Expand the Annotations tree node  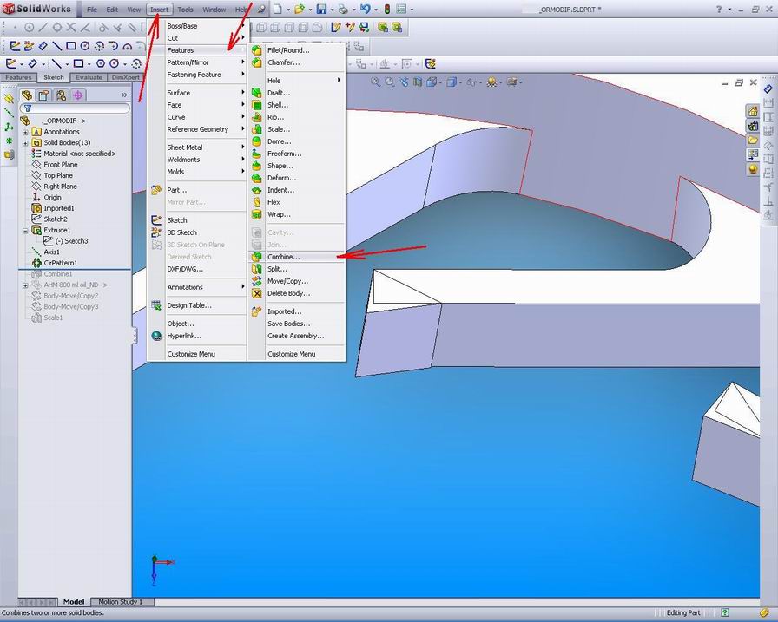25,132
